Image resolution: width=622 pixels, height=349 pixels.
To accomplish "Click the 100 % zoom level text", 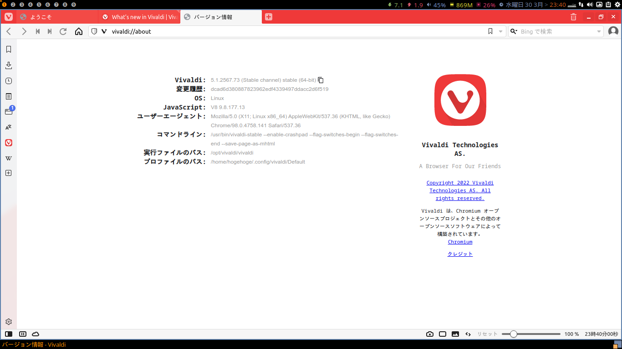I will click(572, 334).
